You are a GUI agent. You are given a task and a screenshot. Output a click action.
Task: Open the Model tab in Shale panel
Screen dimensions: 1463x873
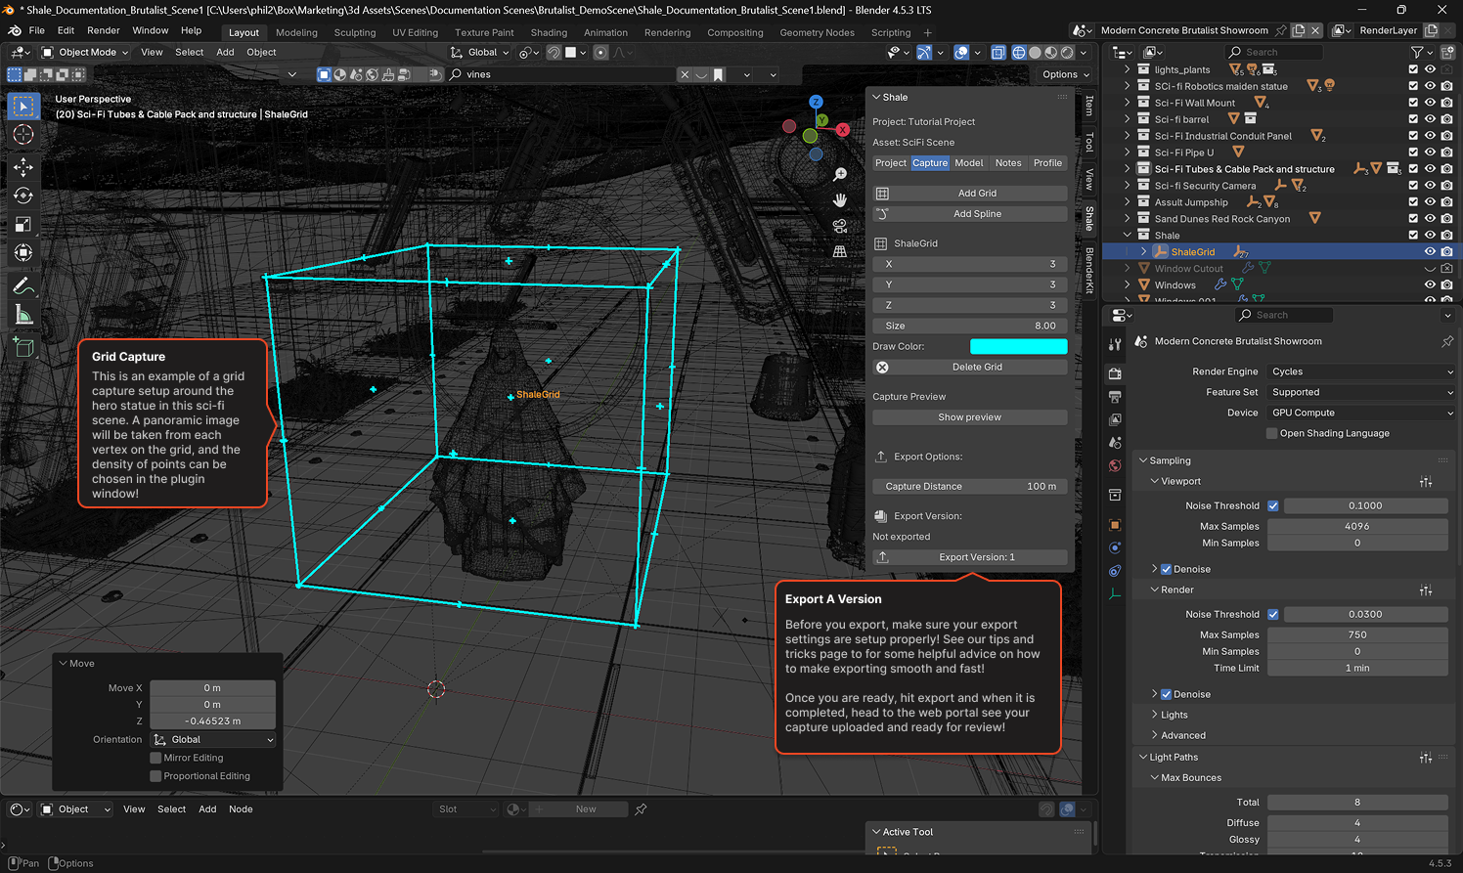point(969,163)
